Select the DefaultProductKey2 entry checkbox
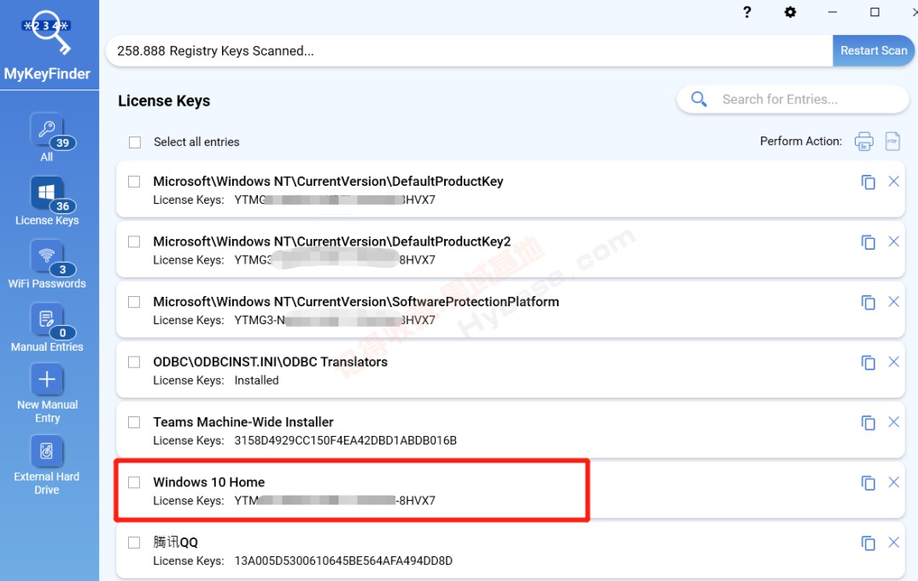The width and height of the screenshot is (918, 581). pos(134,241)
